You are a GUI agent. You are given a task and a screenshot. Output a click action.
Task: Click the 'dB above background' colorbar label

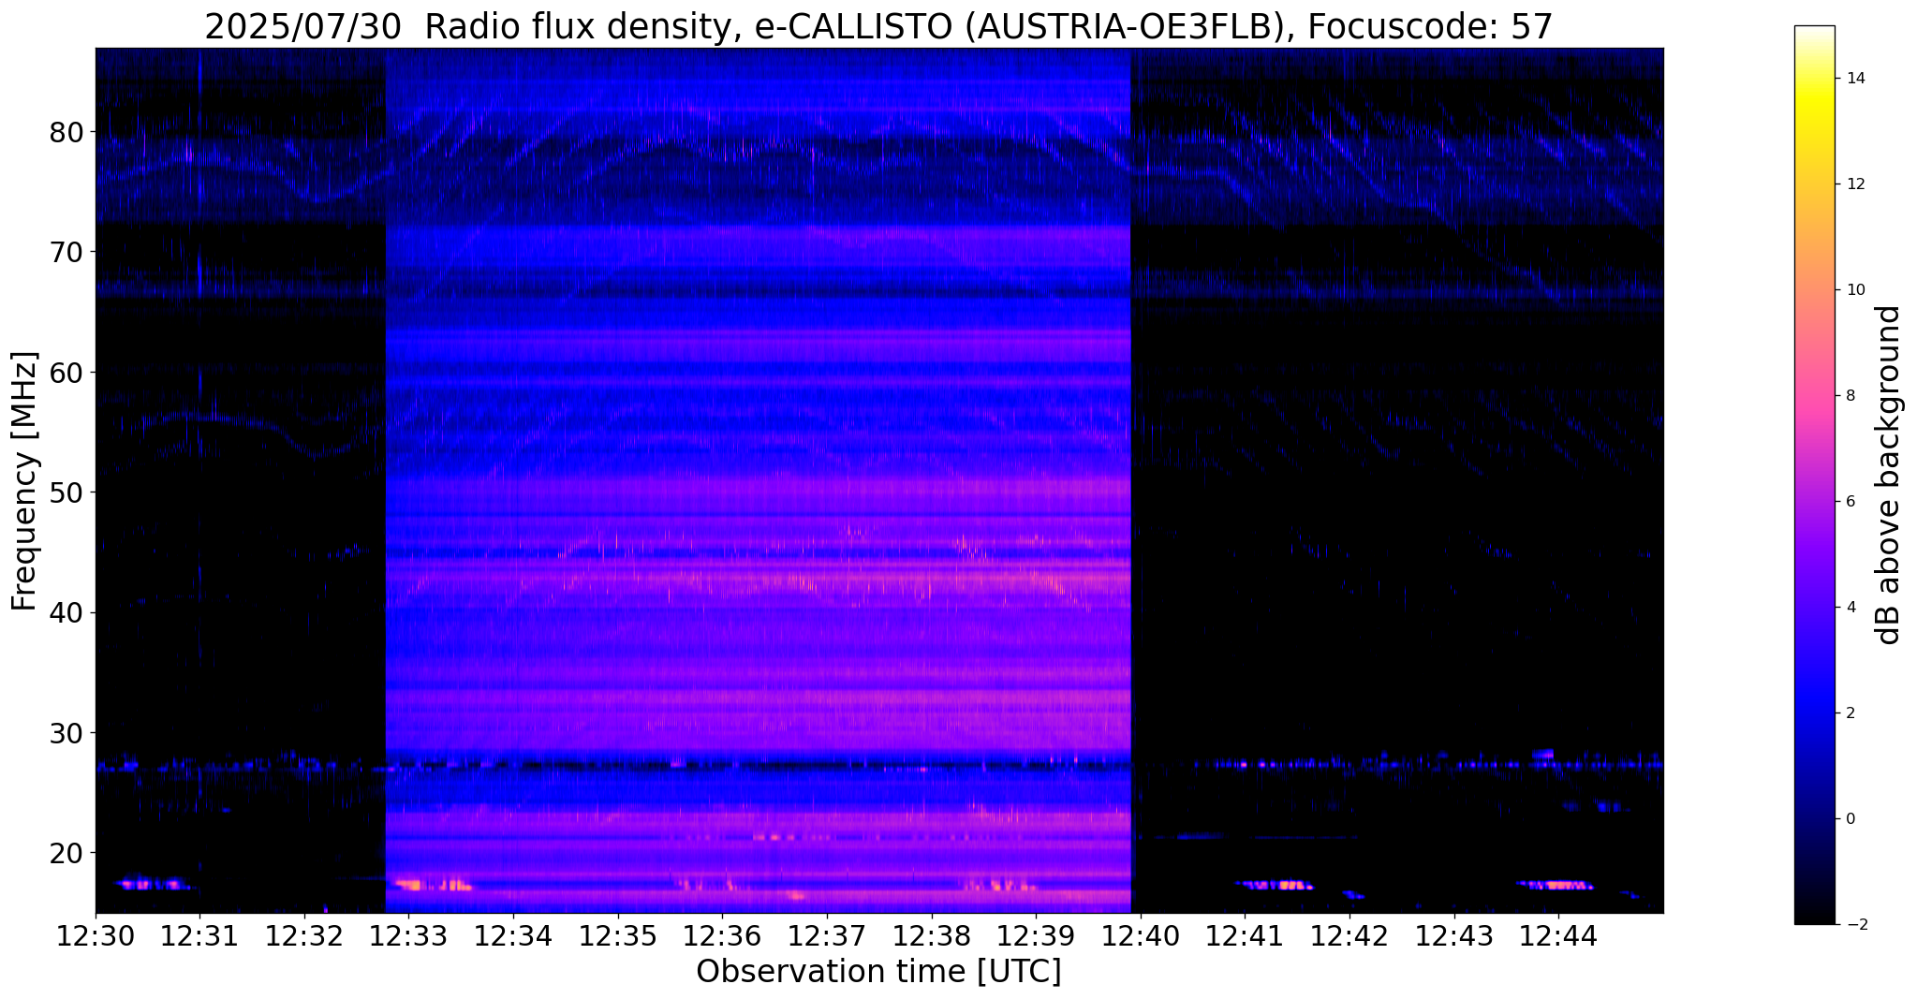(x=1889, y=475)
